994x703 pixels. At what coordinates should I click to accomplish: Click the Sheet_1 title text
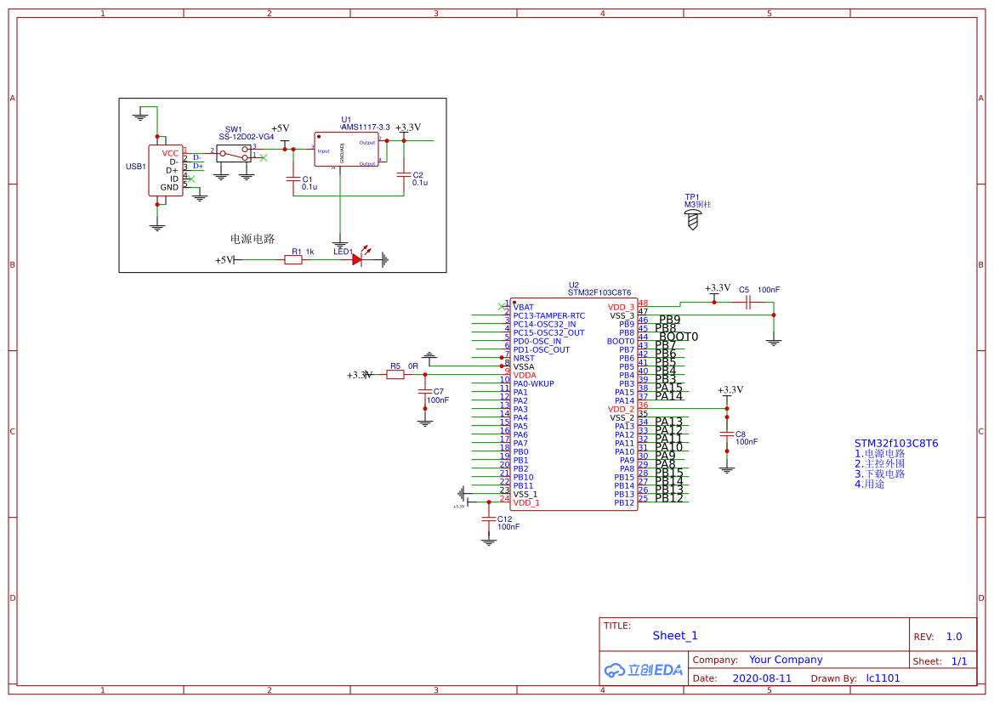(x=674, y=636)
